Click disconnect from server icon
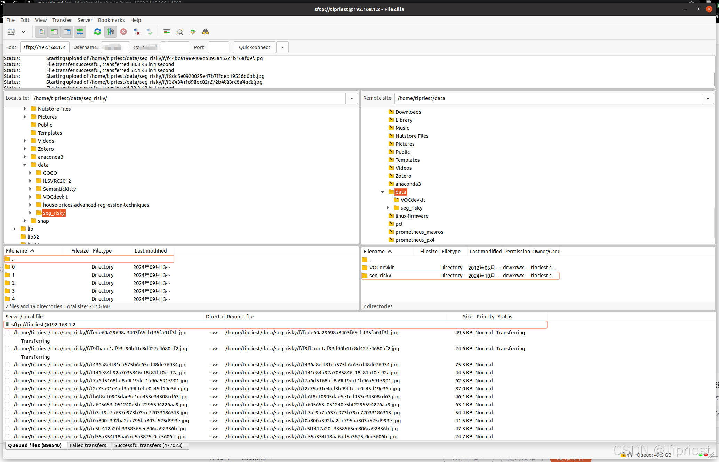This screenshot has height=462, width=719. tap(137, 32)
